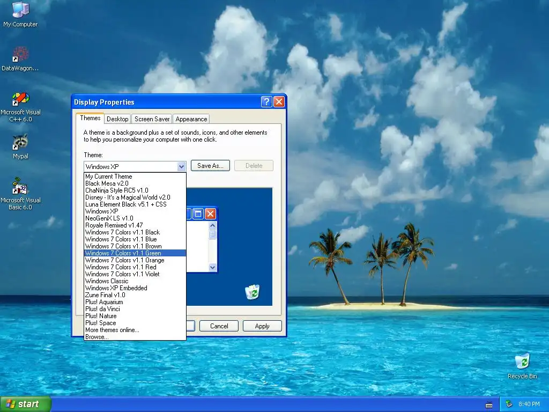This screenshot has height=412, width=549.
Task: Select Plus! da Vinci theme
Action: tap(135, 309)
